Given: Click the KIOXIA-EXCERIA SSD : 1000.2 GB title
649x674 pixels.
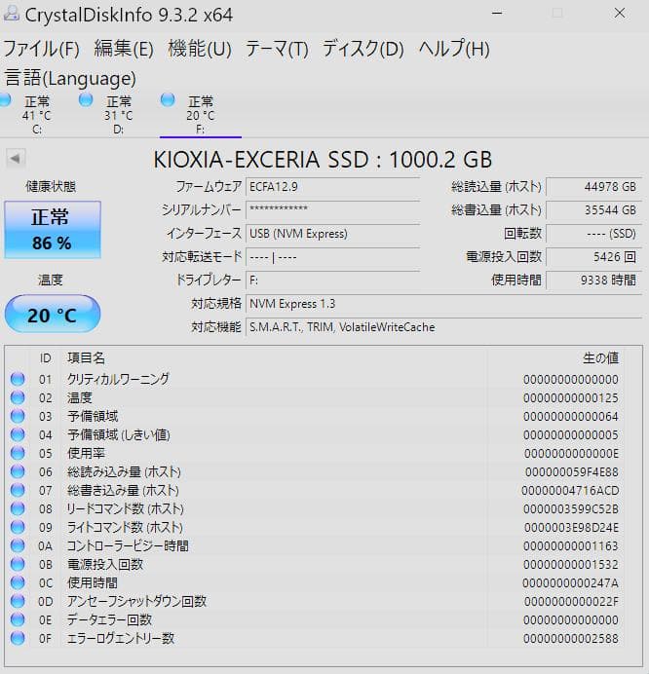Looking at the screenshot, I should [323, 160].
